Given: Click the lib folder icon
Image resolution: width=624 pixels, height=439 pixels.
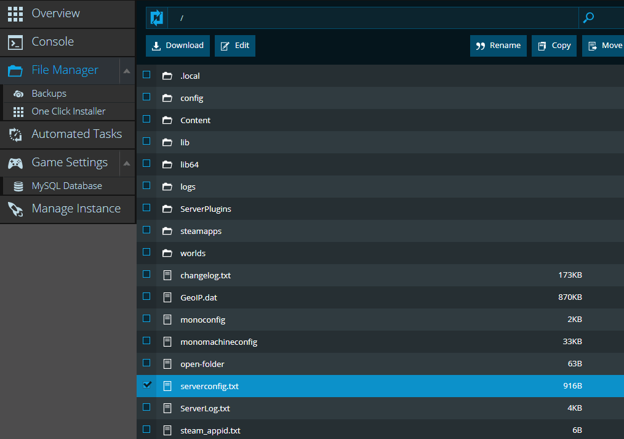Looking at the screenshot, I should pos(167,142).
